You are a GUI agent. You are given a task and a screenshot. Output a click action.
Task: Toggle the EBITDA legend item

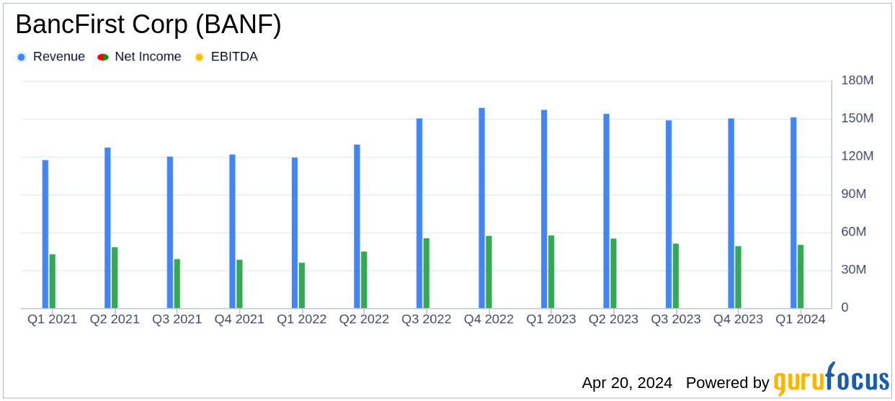tap(226, 57)
